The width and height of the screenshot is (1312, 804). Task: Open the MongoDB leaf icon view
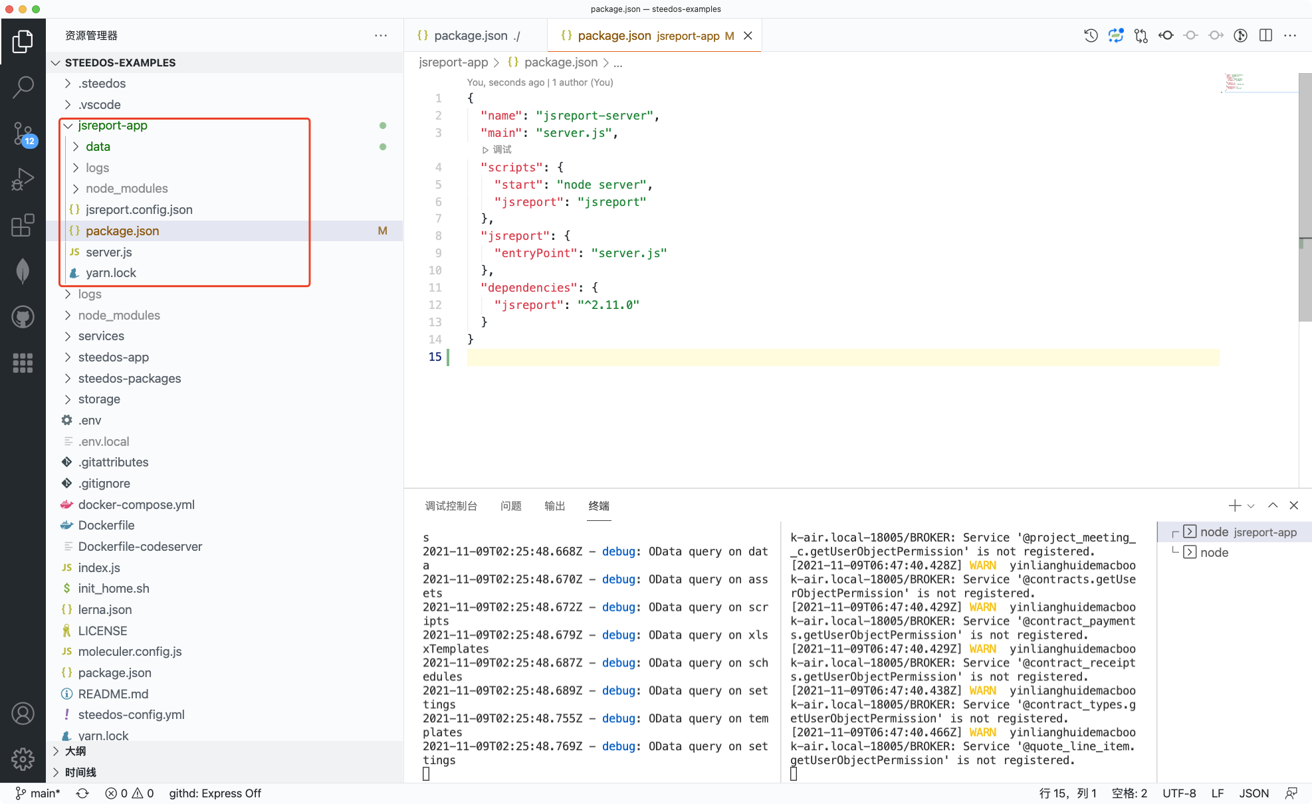coord(23,271)
